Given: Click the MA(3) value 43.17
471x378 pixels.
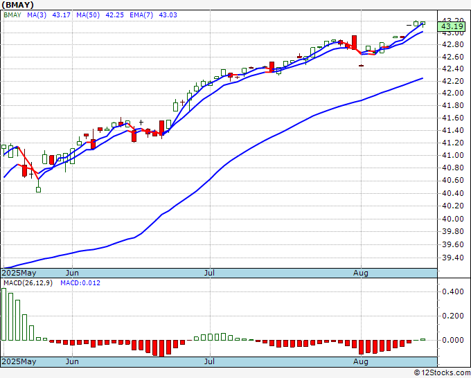Looking at the screenshot, I should (x=61, y=15).
